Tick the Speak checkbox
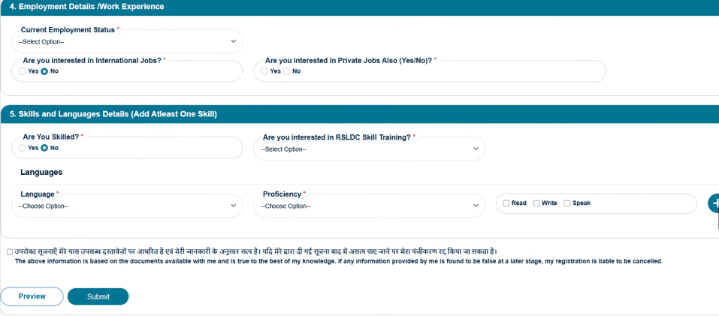Image resolution: width=719 pixels, height=316 pixels. tap(567, 203)
